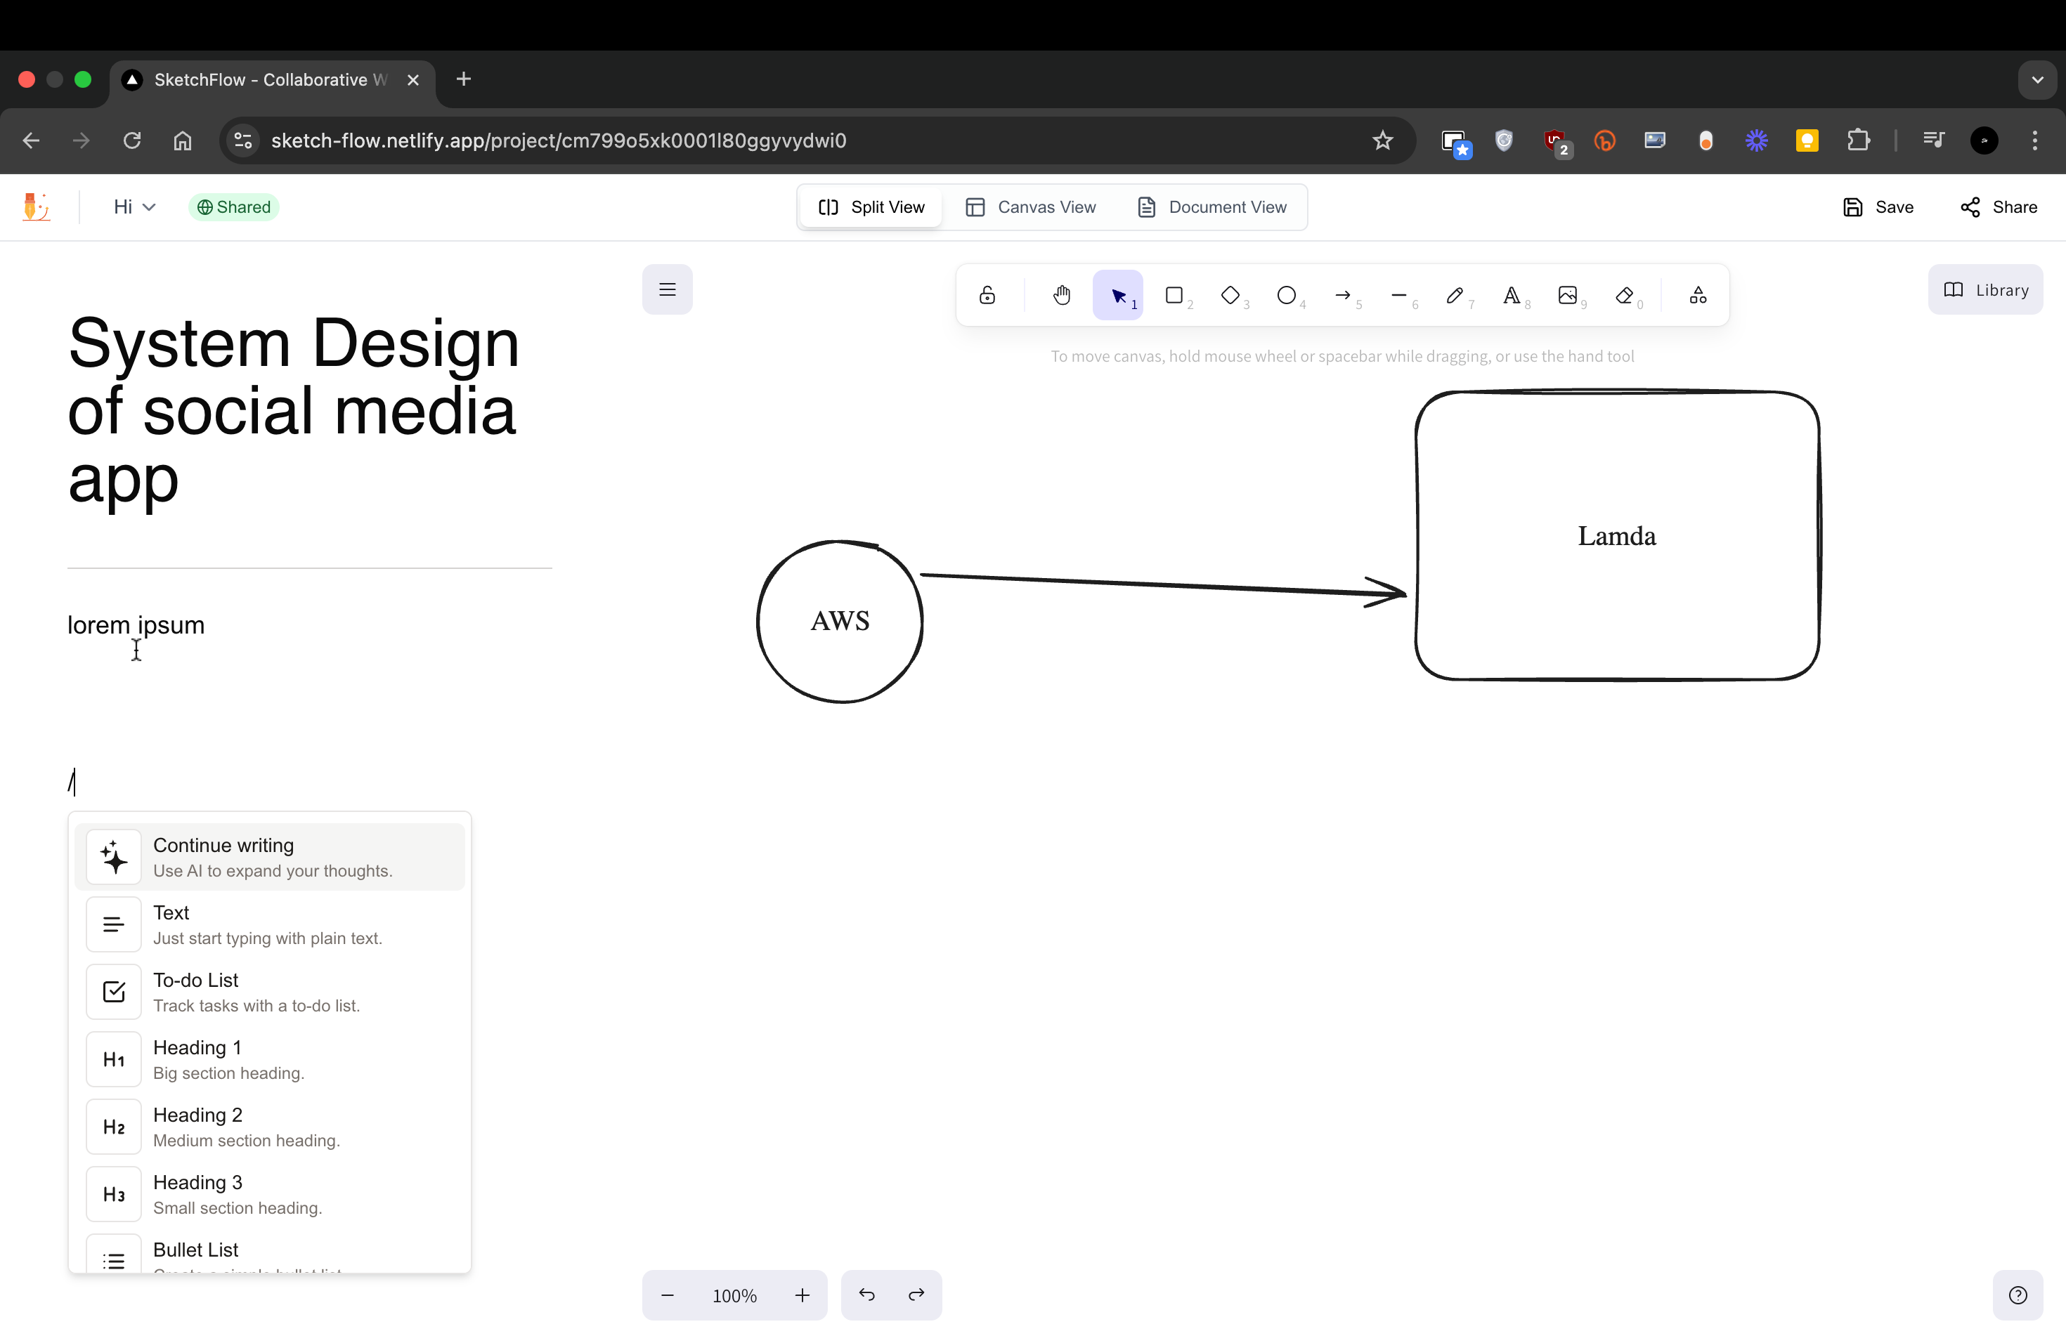Open the Chrome three-dot menu
The image size is (2066, 1343).
click(2035, 140)
